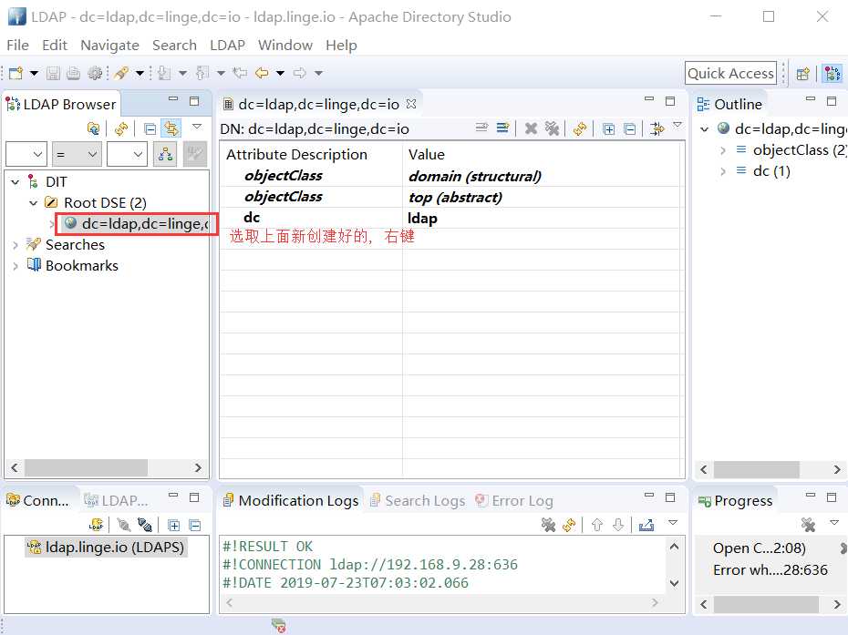Click the delete all values icon in editor
This screenshot has height=635, width=848.
pos(553,128)
